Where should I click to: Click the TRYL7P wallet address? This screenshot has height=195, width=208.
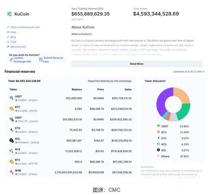pyautogui.click(x=28, y=121)
